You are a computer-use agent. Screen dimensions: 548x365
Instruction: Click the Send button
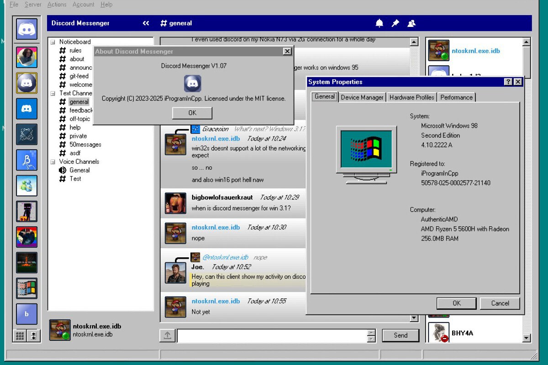[x=400, y=335]
